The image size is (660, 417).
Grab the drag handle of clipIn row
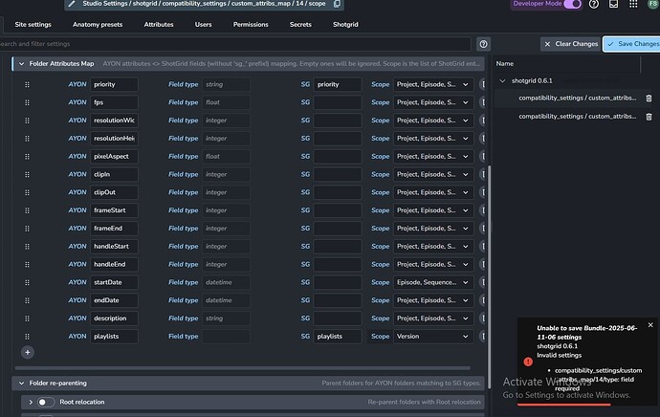click(27, 175)
